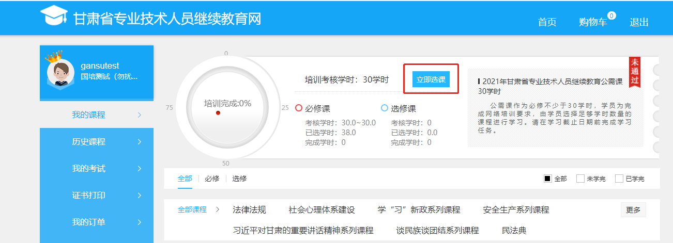Switch to the 选修 tab
The width and height of the screenshot is (673, 243).
point(239,179)
